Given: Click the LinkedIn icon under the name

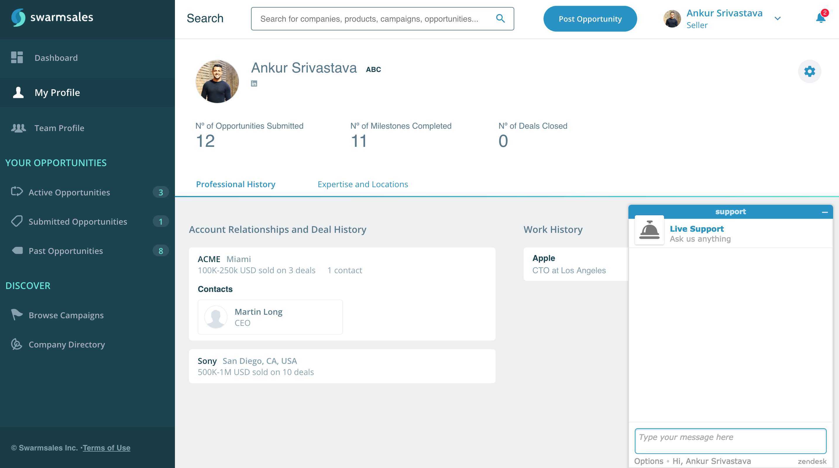Looking at the screenshot, I should (254, 84).
